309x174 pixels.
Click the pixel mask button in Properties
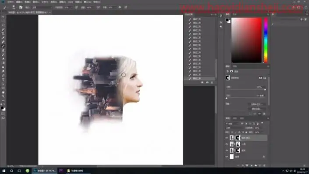click(x=260, y=78)
